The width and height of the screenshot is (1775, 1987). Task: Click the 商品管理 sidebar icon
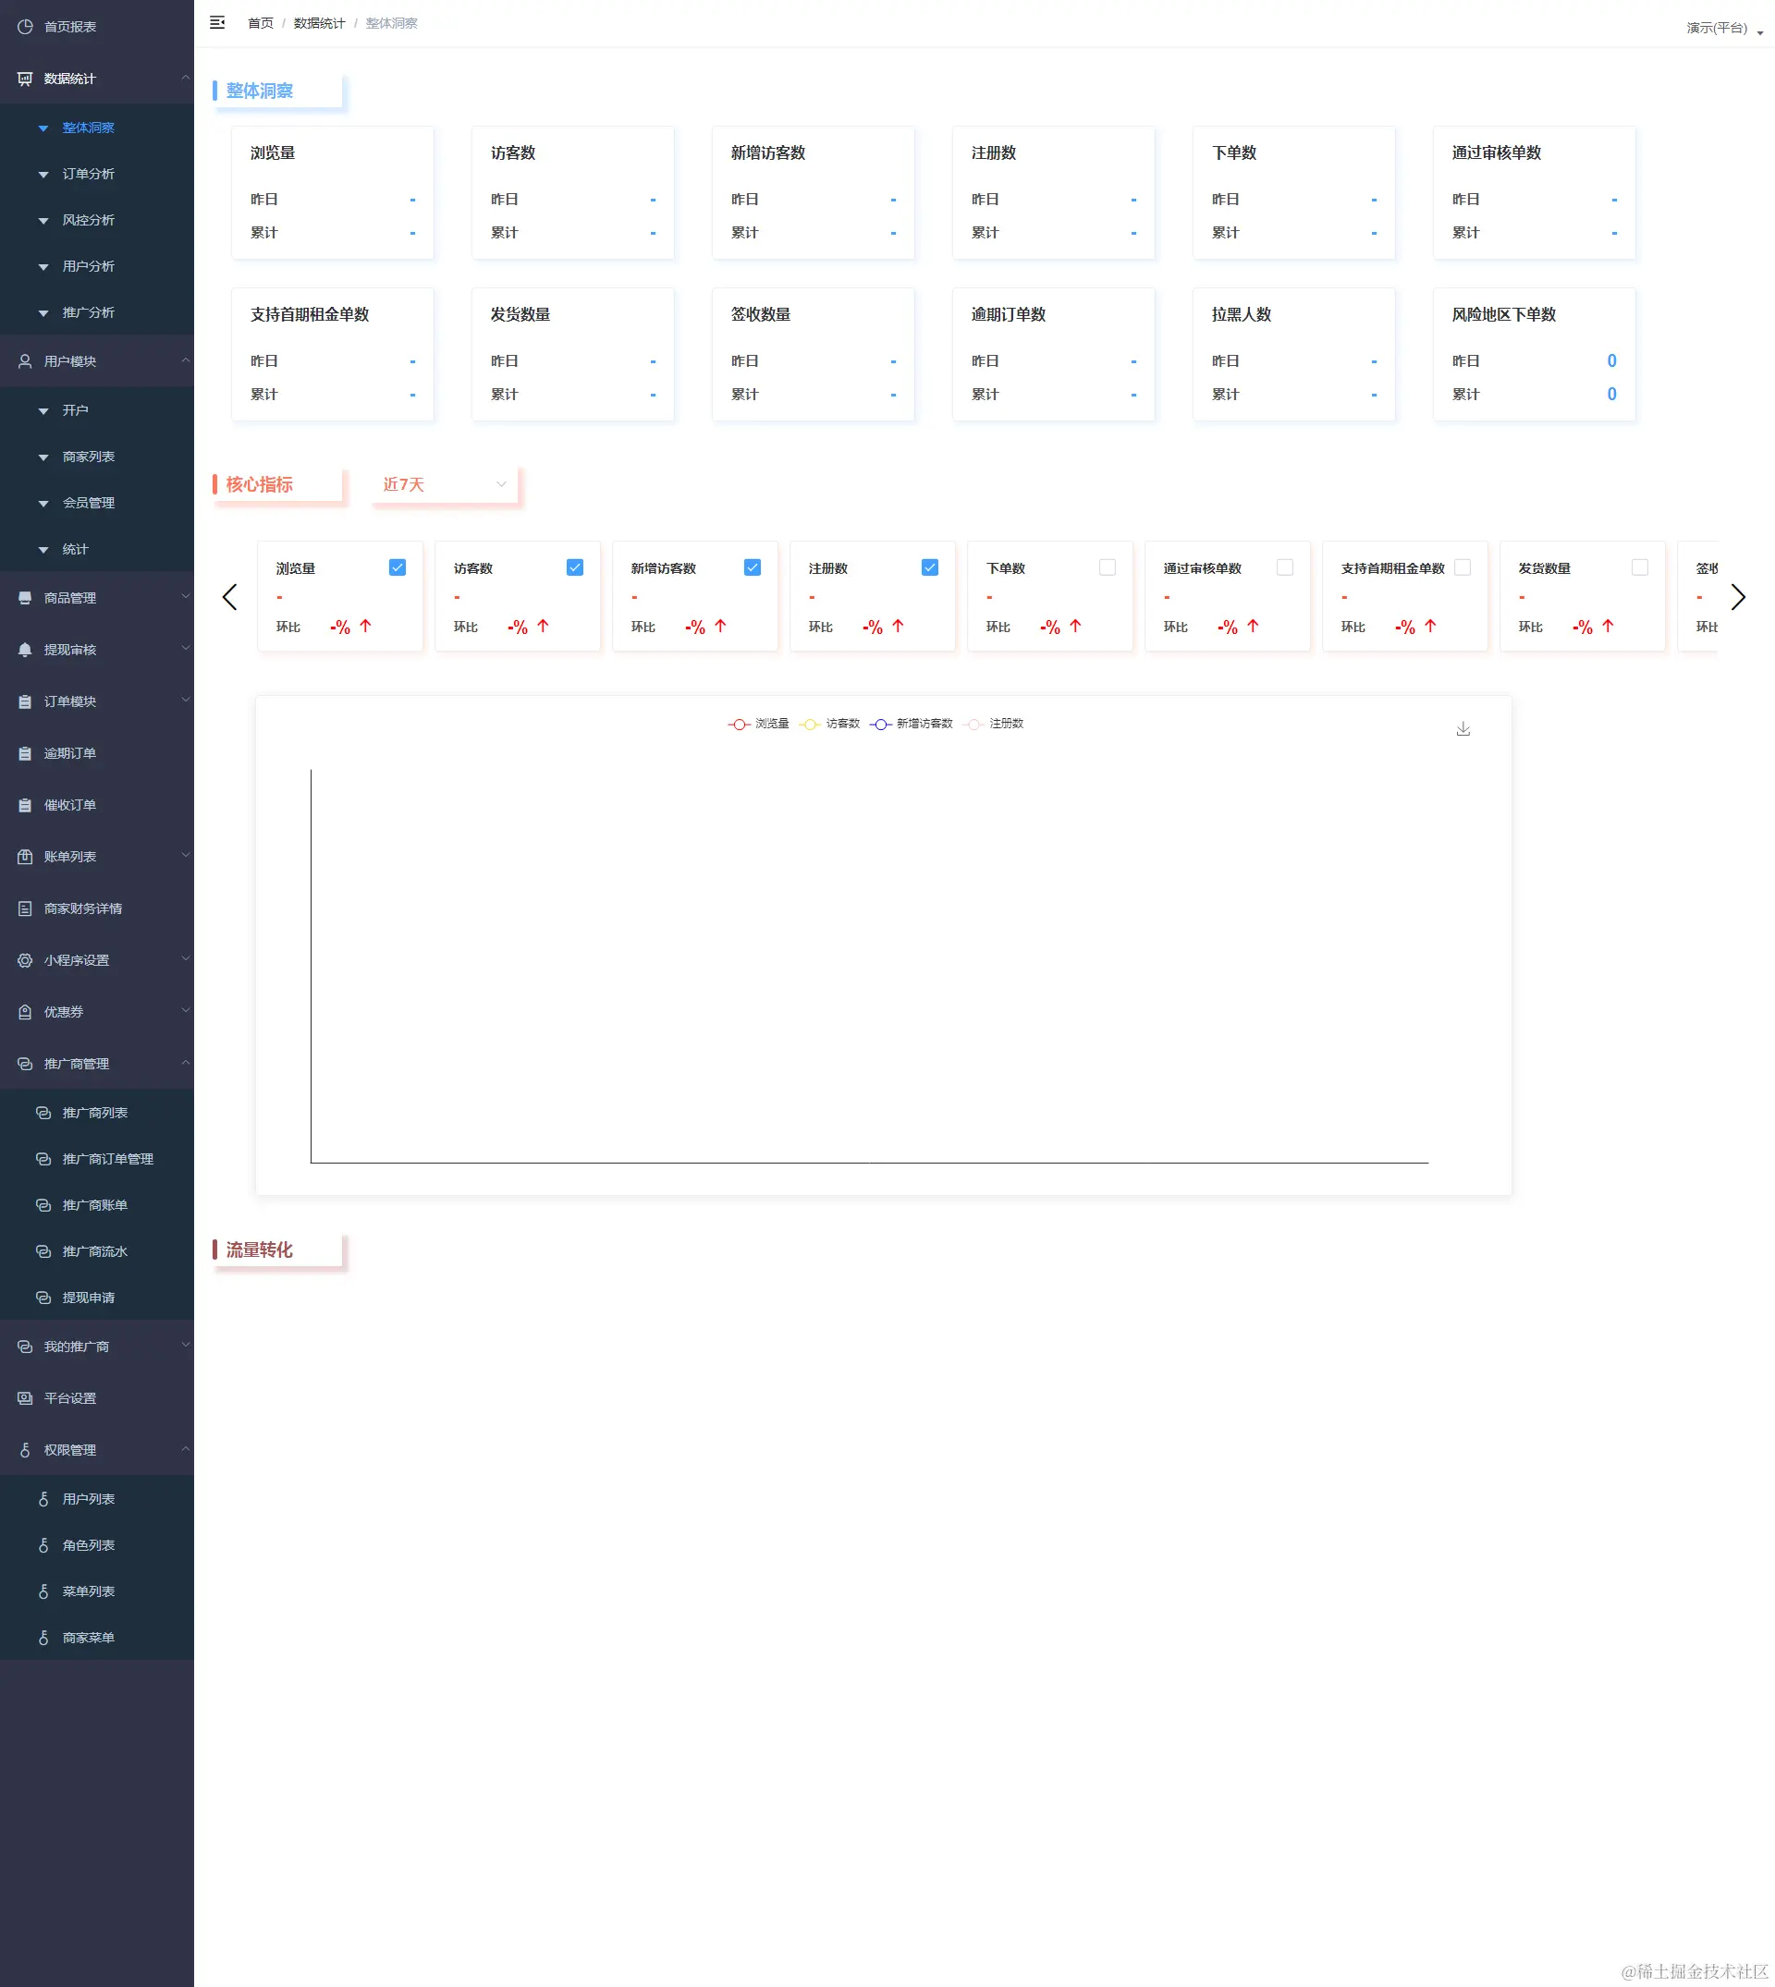pyautogui.click(x=25, y=599)
